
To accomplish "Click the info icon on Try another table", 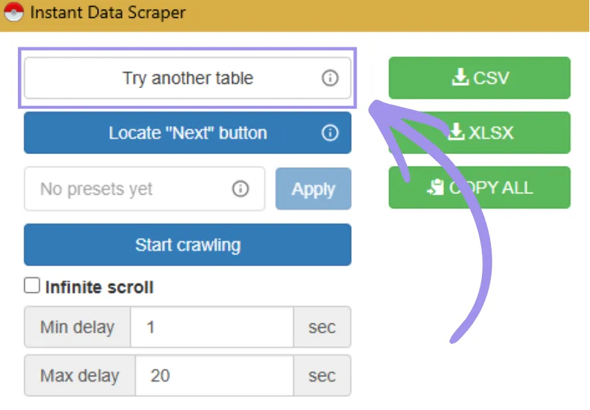I will pos(330,78).
